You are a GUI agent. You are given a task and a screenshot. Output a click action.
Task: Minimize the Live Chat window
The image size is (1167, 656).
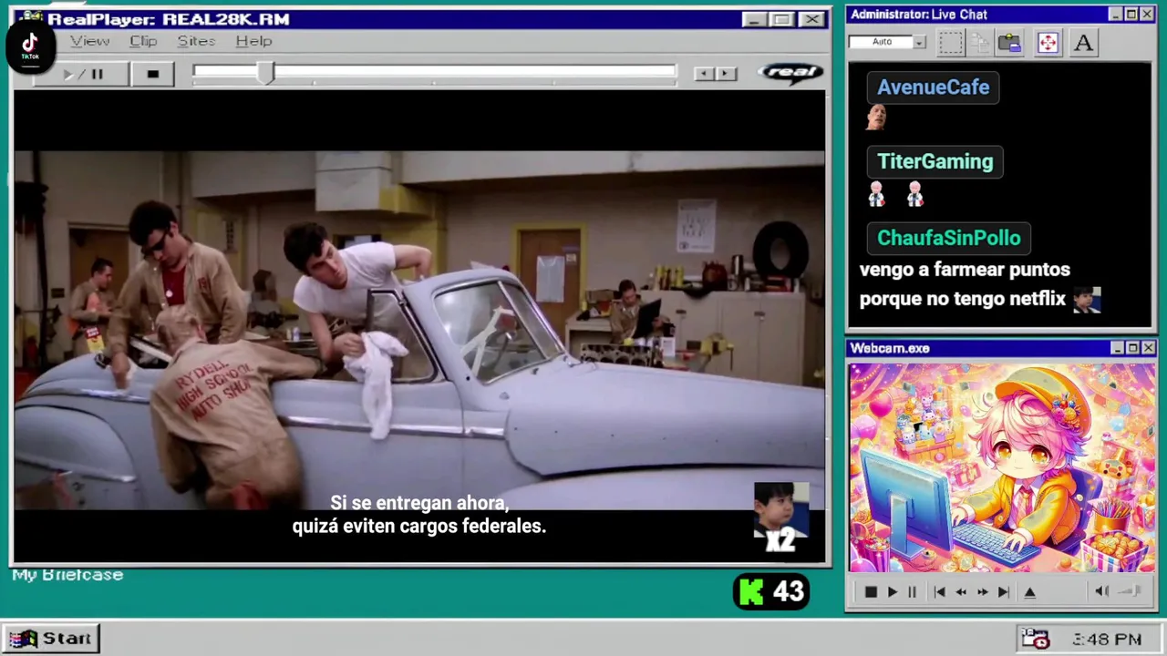point(1117,15)
